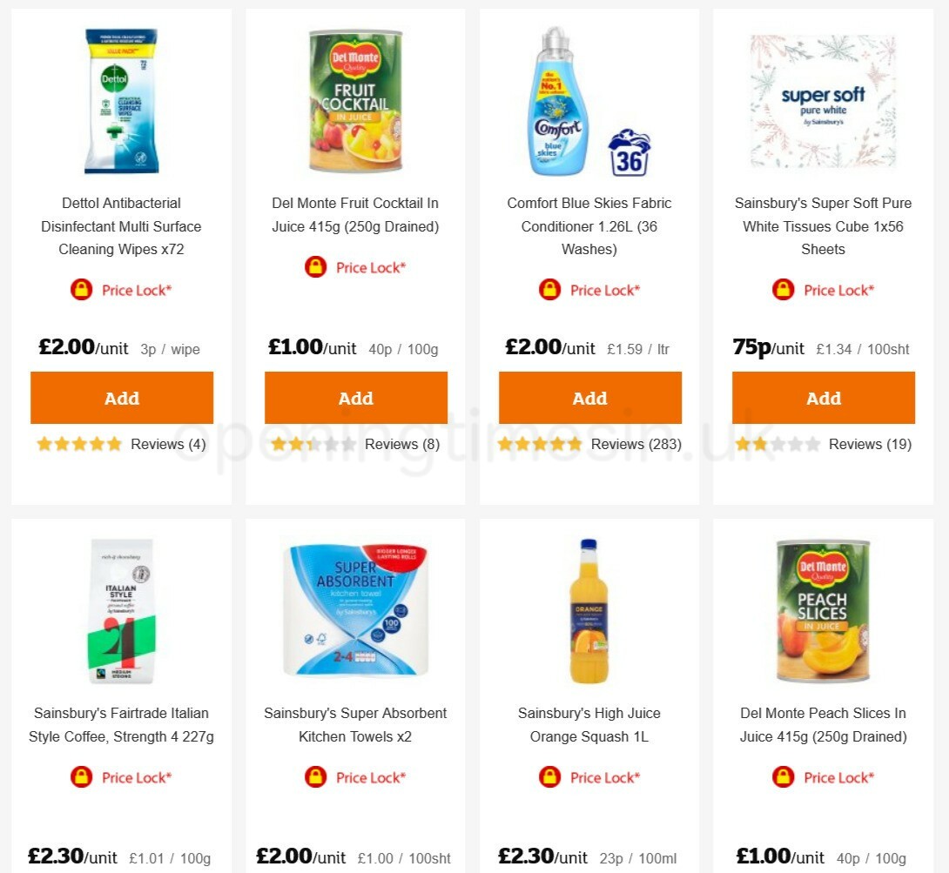Open Reviews (283) for Comfort Blue Skies
The image size is (949, 873).
pyautogui.click(x=635, y=444)
